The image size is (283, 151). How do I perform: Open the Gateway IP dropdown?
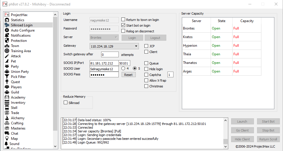click(x=136, y=46)
